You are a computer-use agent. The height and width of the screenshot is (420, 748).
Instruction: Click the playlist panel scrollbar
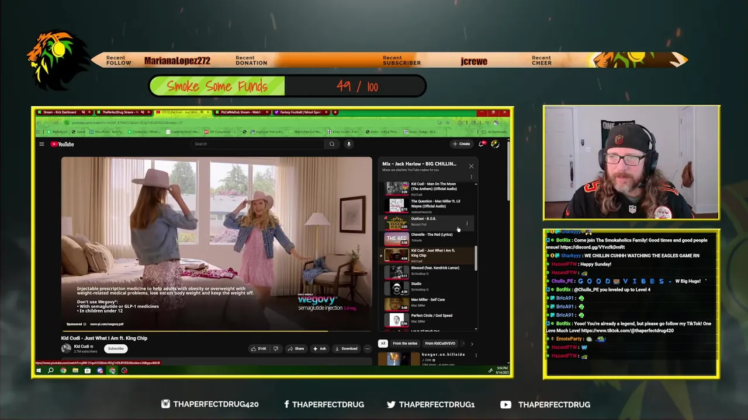pyautogui.click(x=476, y=258)
